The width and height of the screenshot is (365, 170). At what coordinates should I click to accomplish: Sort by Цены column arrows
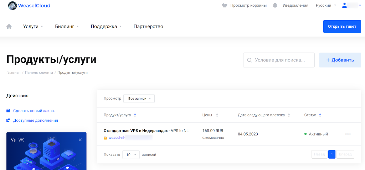pos(217,115)
